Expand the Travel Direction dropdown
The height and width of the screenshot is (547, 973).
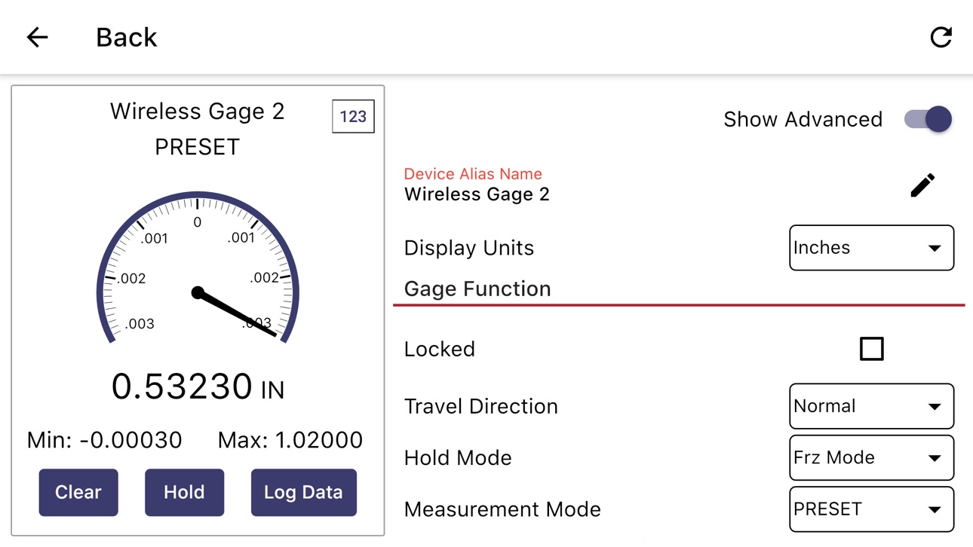coord(871,406)
